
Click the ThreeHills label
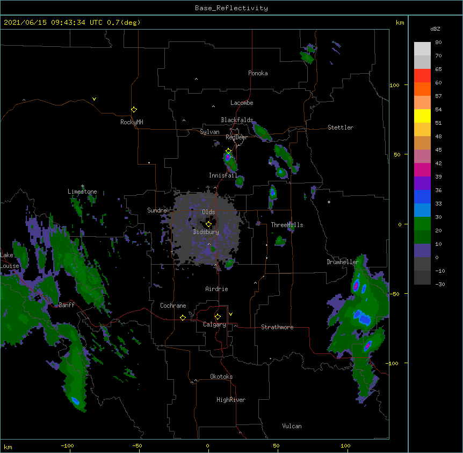click(x=287, y=225)
